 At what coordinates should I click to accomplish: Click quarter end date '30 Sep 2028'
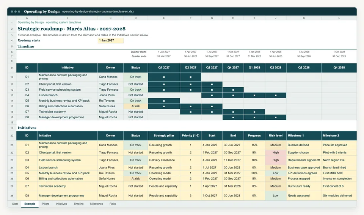(304, 56)
